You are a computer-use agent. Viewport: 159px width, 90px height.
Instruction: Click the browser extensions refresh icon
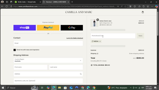tap(135, 6)
